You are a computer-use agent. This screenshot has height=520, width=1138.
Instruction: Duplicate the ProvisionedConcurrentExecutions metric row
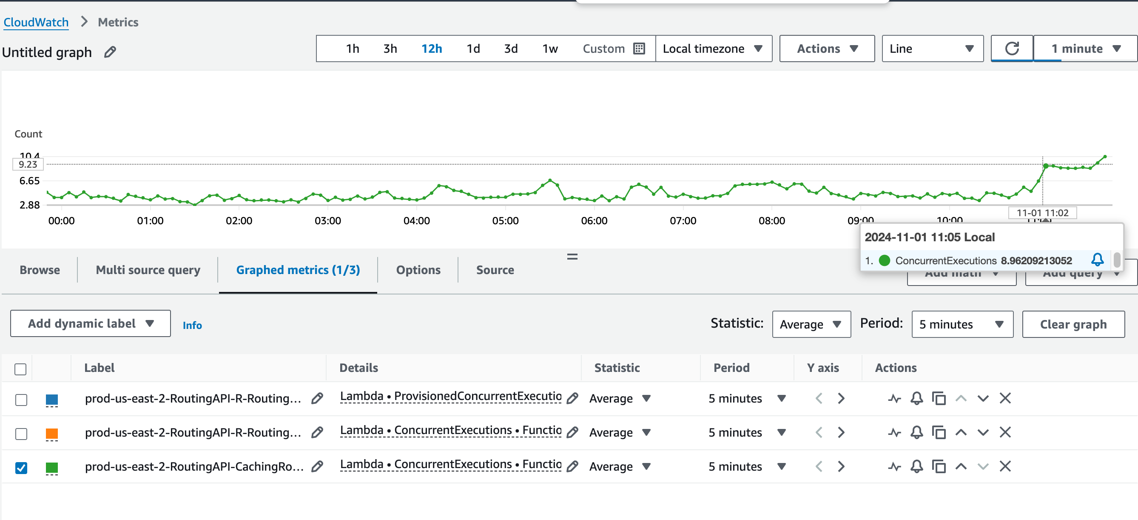click(939, 398)
